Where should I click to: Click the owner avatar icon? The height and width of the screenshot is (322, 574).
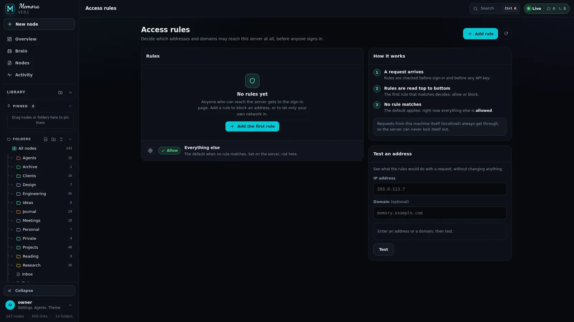point(10,305)
